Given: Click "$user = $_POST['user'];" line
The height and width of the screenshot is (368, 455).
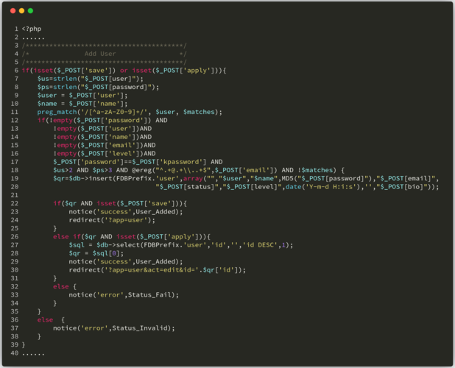Looking at the screenshot, I should click(82, 95).
